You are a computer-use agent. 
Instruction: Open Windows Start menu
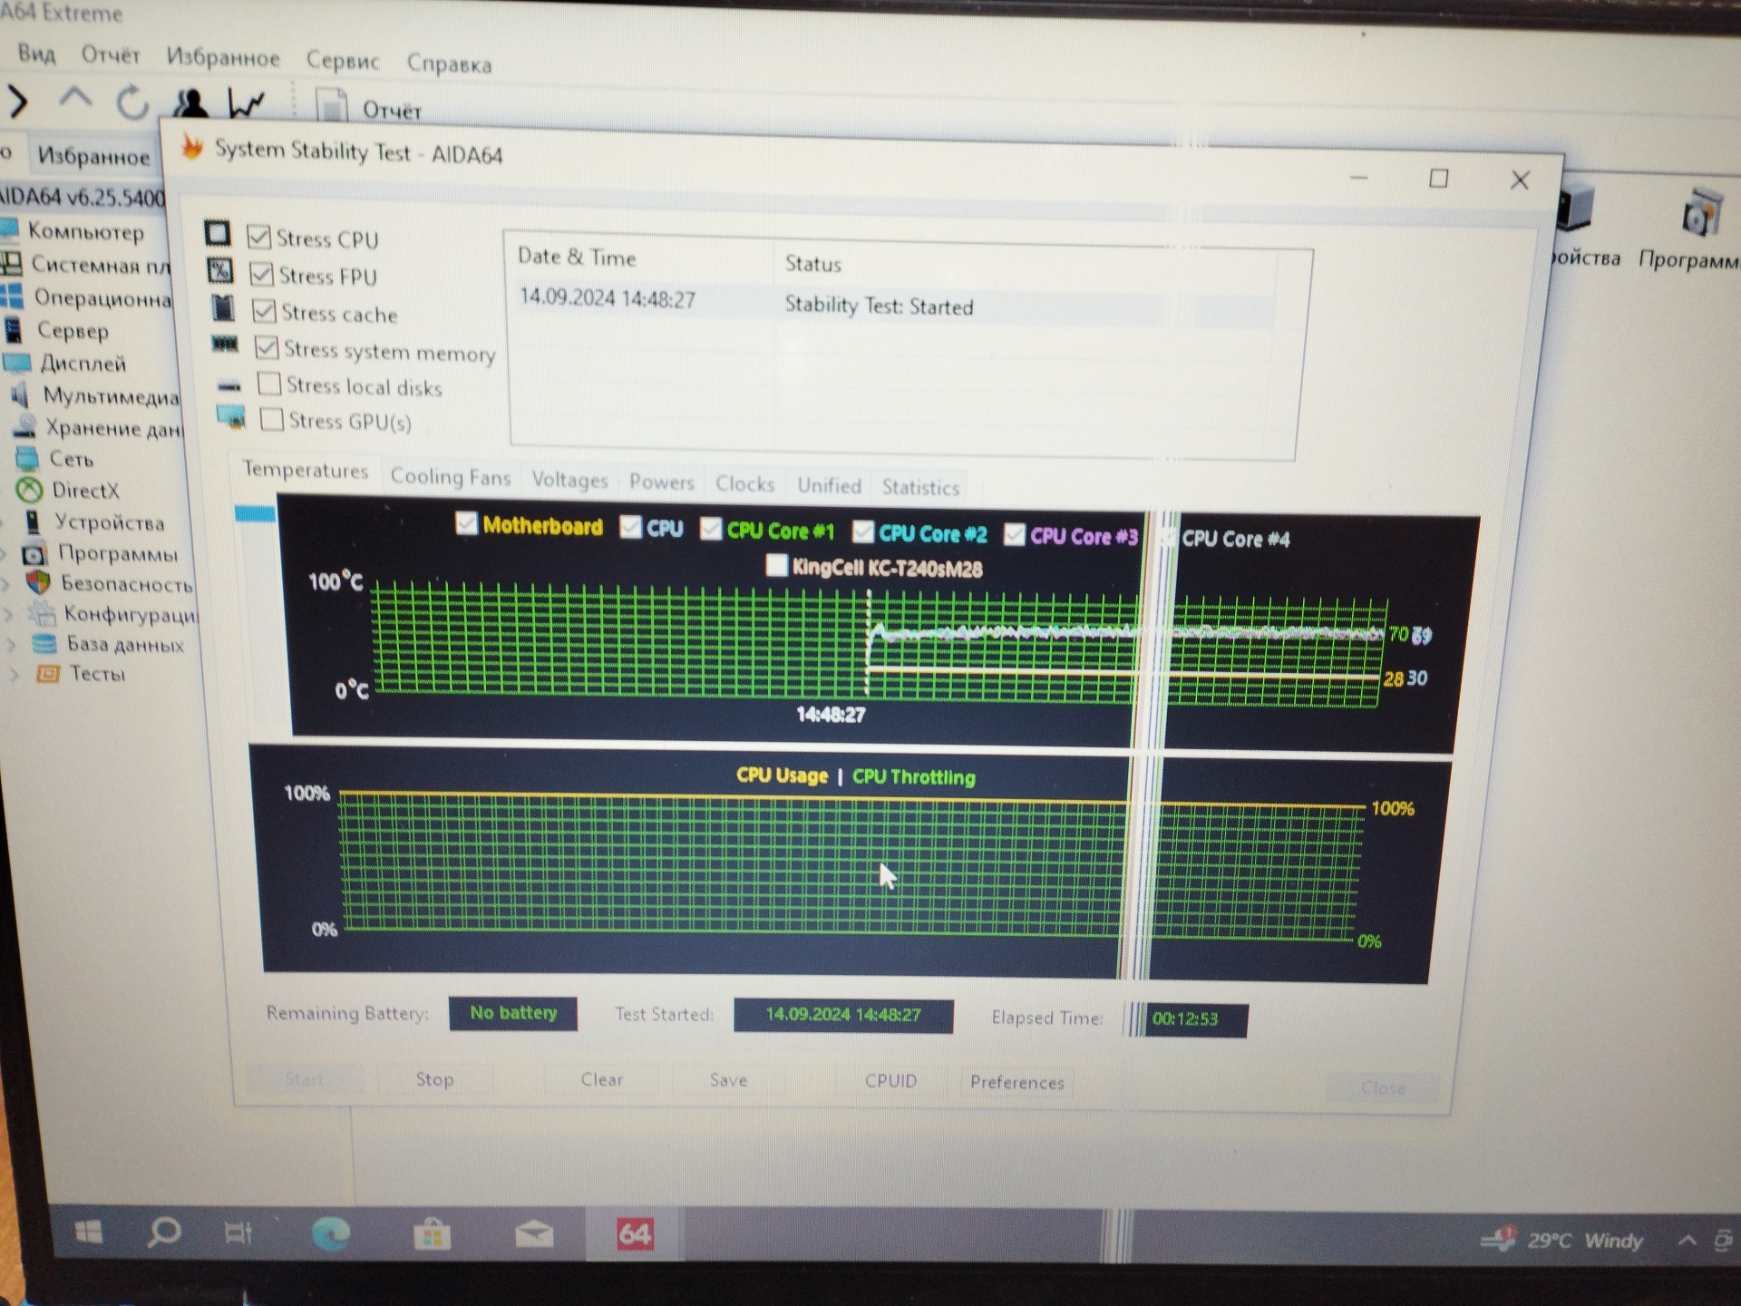(x=88, y=1233)
